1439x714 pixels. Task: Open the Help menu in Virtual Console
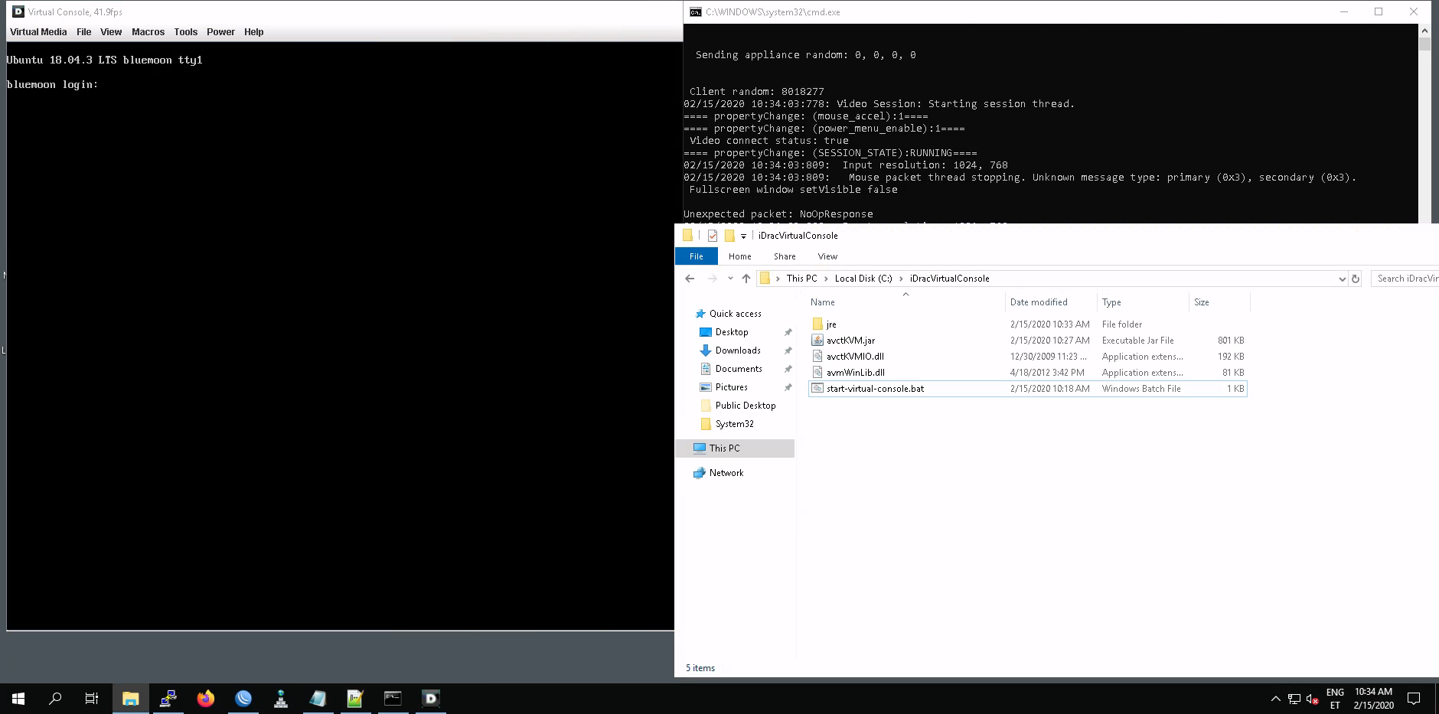coord(253,32)
